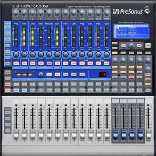This screenshot has width=156, height=156.
Task: Click the blue Aux1 fader cap
Action: coord(115,134)
